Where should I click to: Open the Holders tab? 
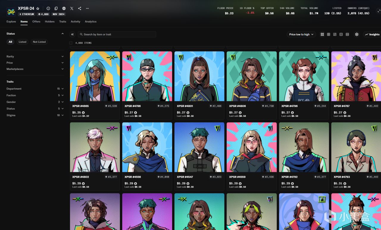pos(50,22)
